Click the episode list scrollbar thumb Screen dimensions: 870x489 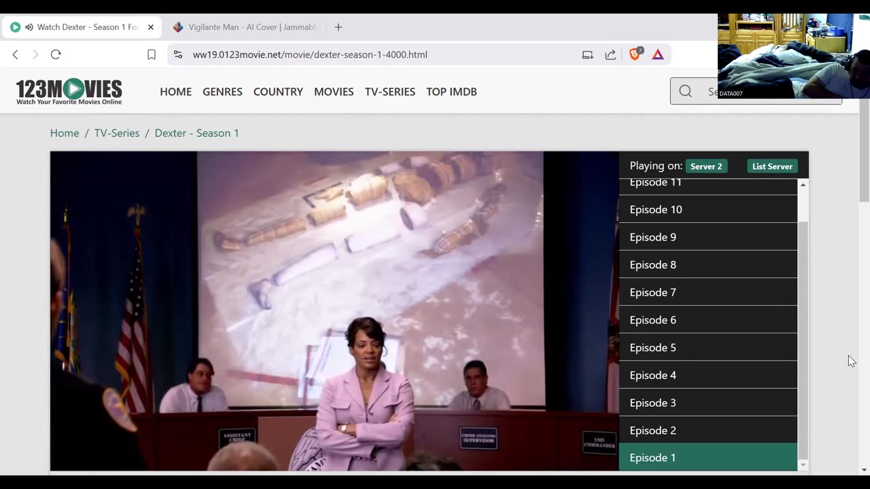pos(803,340)
